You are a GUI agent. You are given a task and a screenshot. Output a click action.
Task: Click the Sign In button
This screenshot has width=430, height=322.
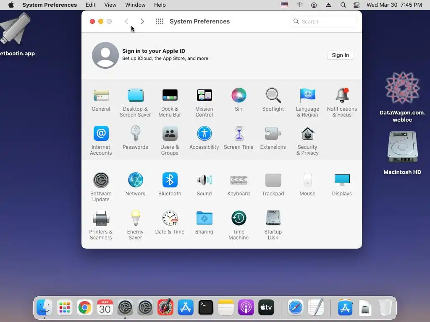(x=340, y=55)
